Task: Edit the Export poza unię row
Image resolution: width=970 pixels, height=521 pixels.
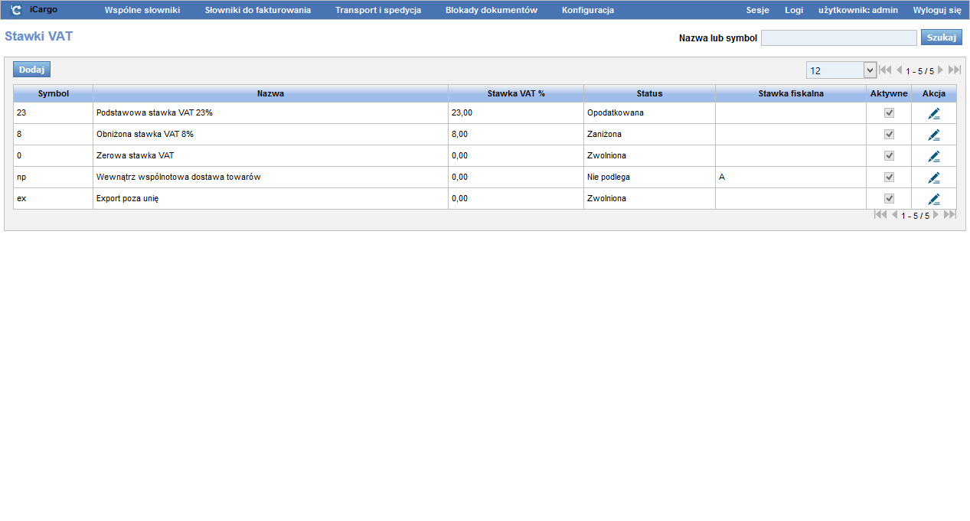Action: click(933, 199)
